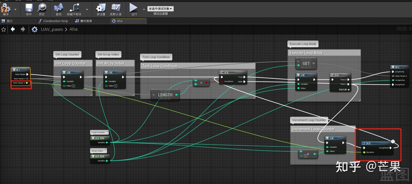The width and height of the screenshot is (412, 184).
Task: Click the Then 0 output pin
Action: pos(348,80)
